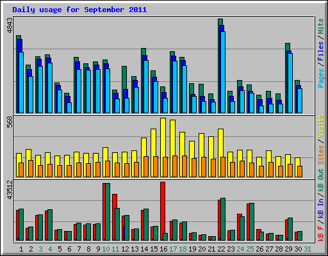
Task: Click green weekend day 11 label
Action: click(x=115, y=249)
